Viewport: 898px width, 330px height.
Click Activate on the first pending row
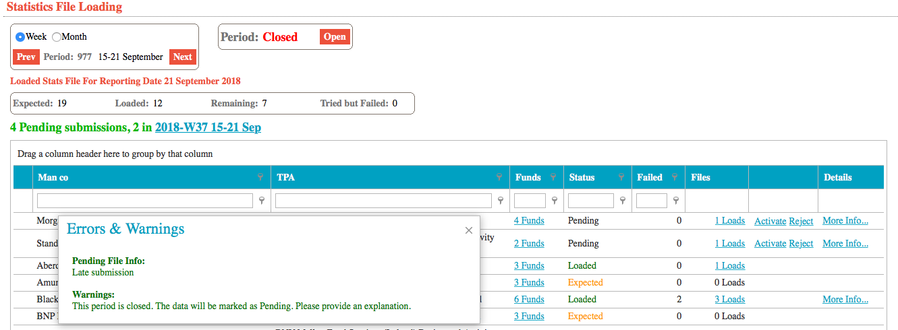point(770,221)
